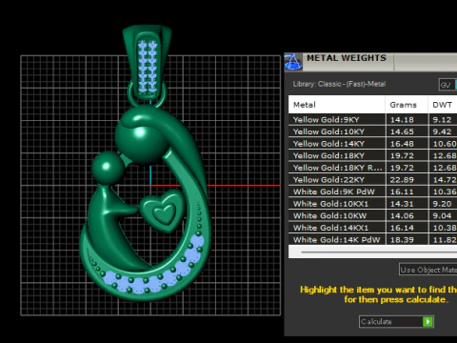Select the Yellow Gold:10KY row
The width and height of the screenshot is (457, 343).
(373, 131)
